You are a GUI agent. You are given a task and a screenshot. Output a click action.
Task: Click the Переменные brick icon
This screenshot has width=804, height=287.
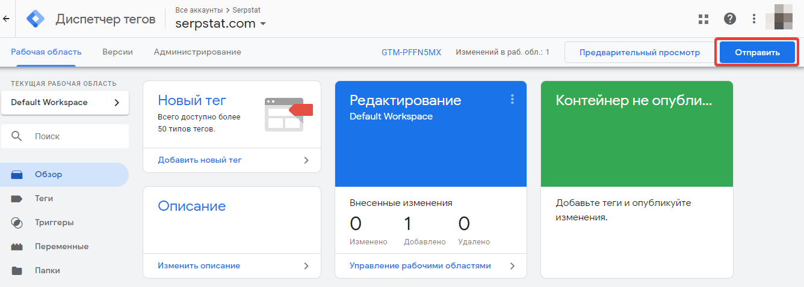point(17,247)
